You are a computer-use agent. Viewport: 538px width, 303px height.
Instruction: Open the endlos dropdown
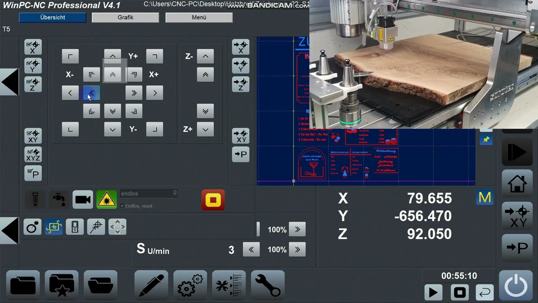pos(149,194)
